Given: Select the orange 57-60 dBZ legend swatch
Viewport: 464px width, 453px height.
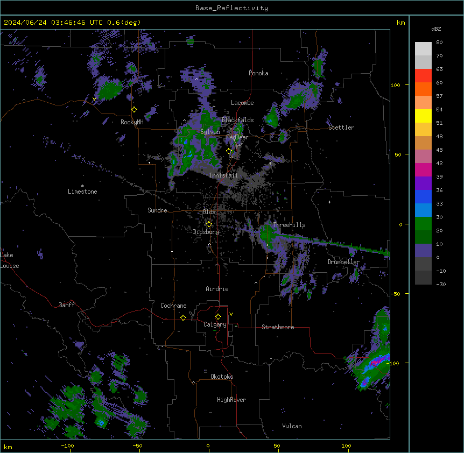Looking at the screenshot, I should point(423,89).
